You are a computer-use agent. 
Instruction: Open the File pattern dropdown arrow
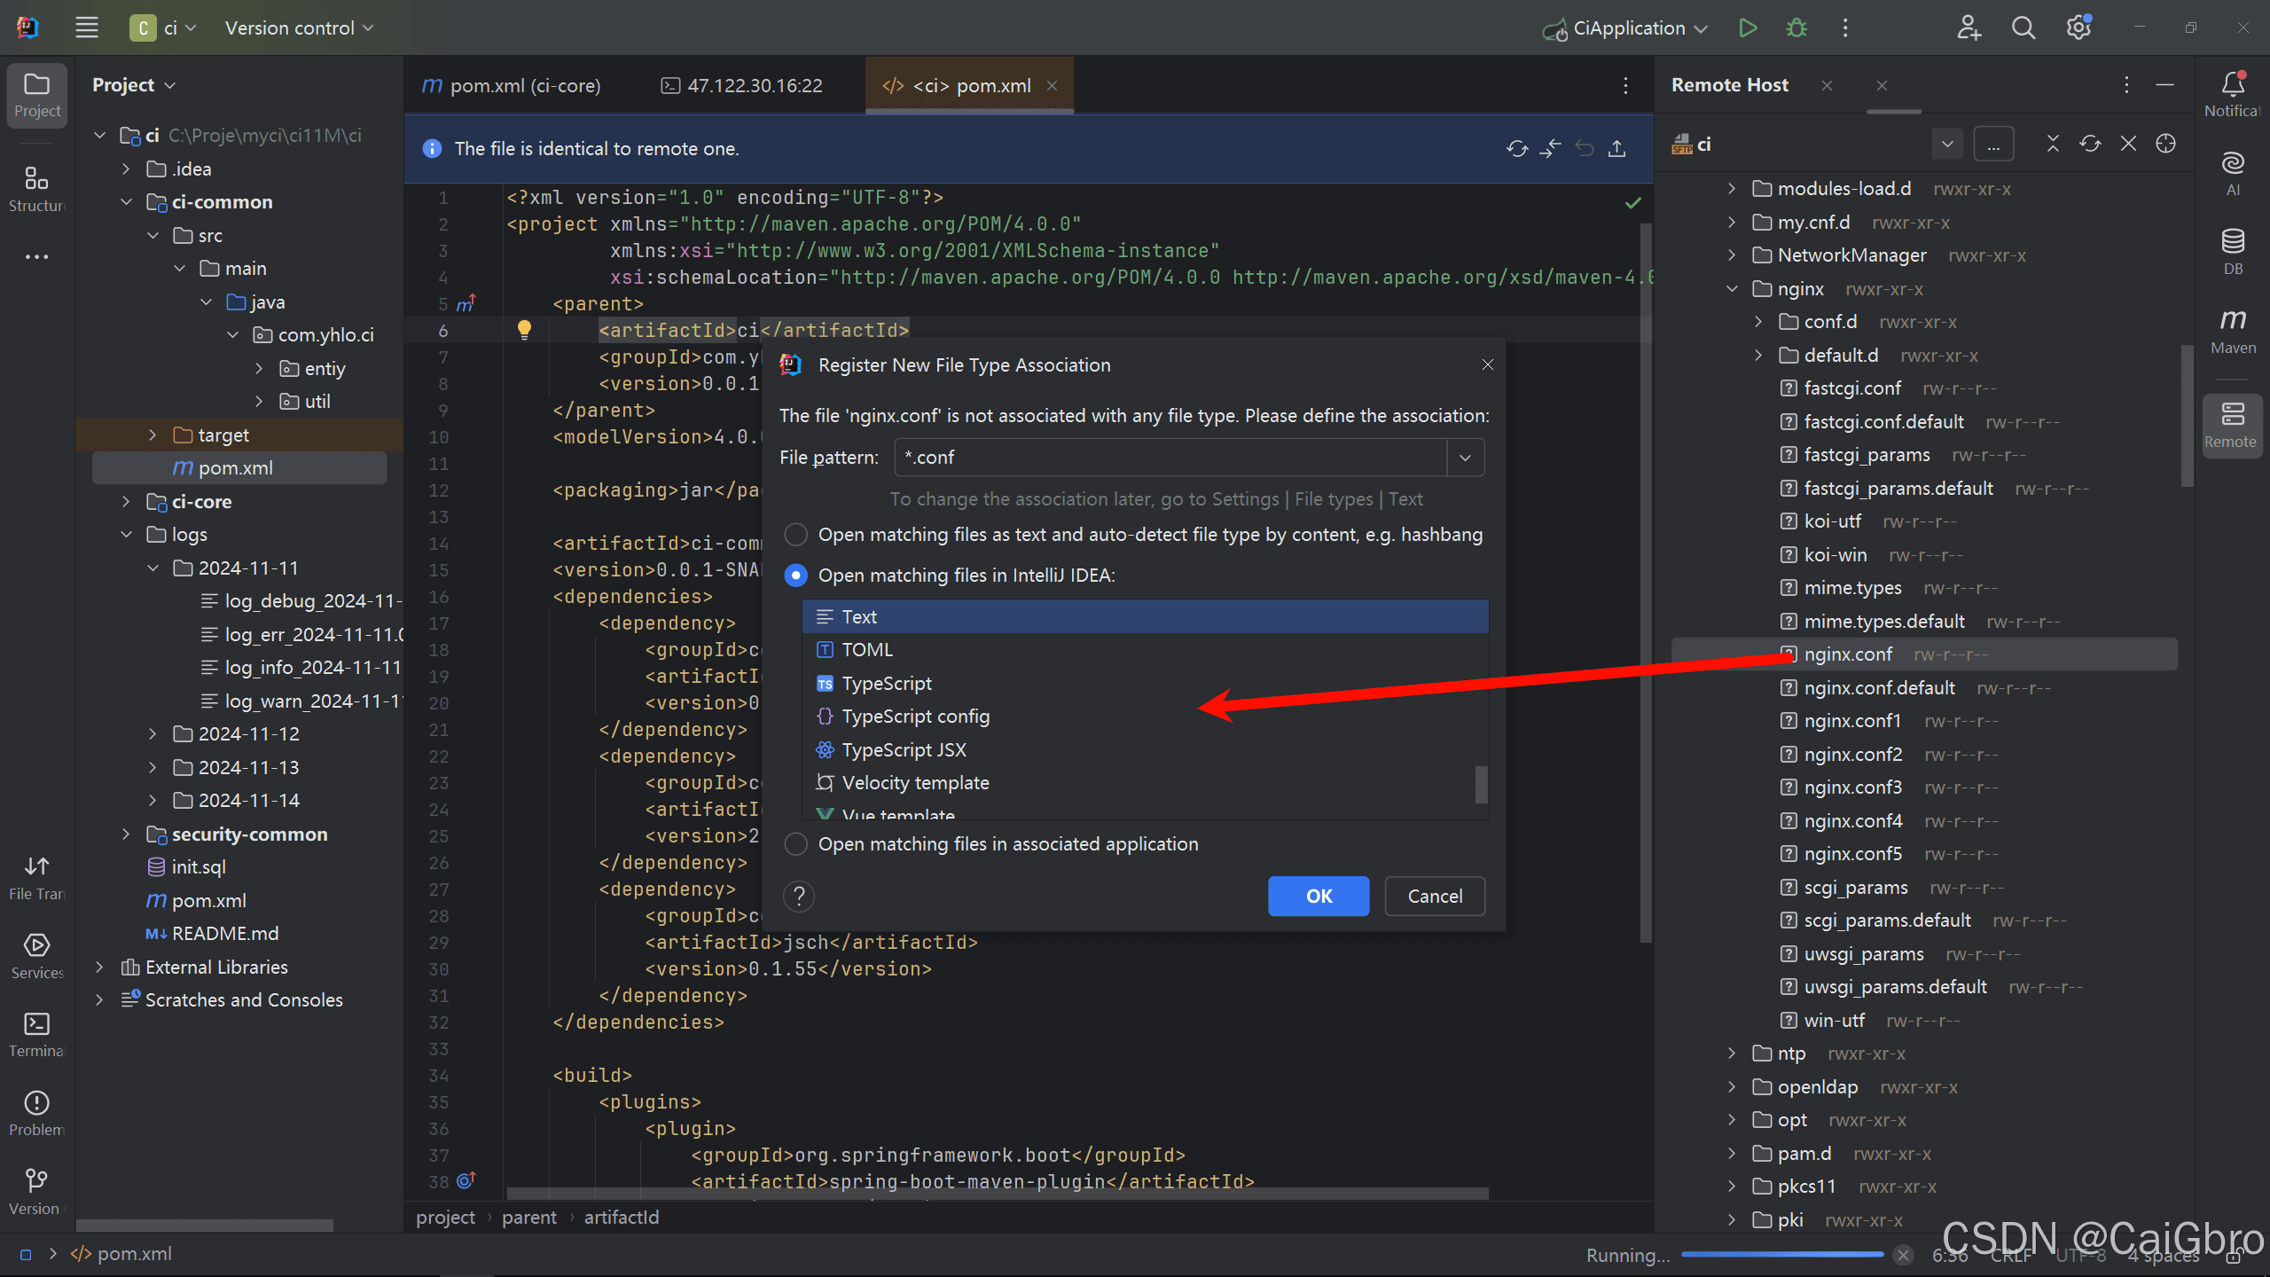tap(1466, 458)
